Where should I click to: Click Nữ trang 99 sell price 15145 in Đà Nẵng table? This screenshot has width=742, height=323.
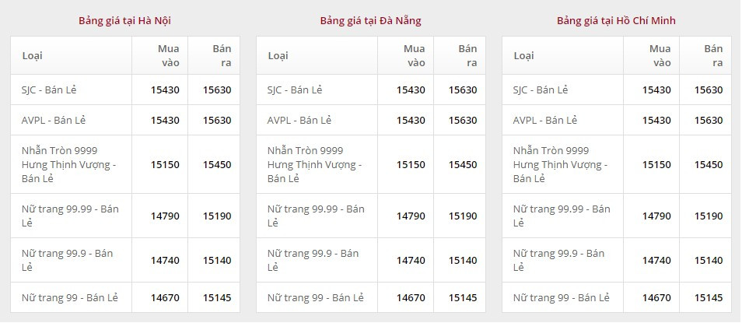click(463, 297)
